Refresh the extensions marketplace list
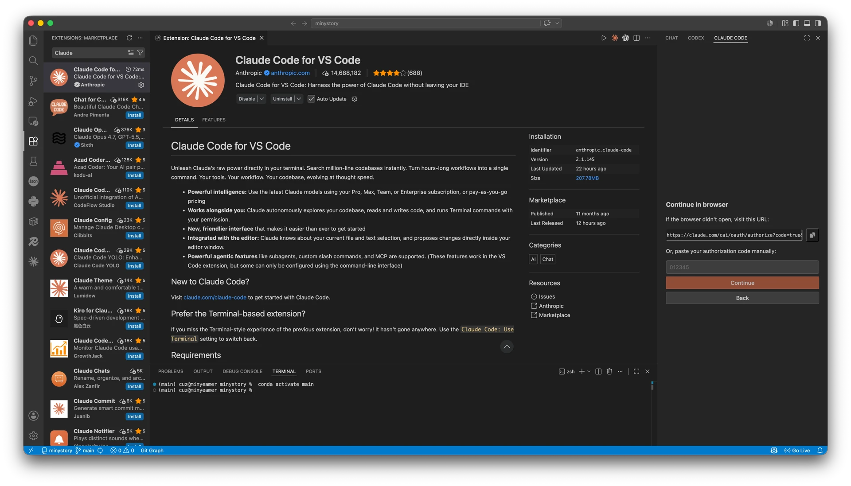This screenshot has width=851, height=486. (x=129, y=38)
